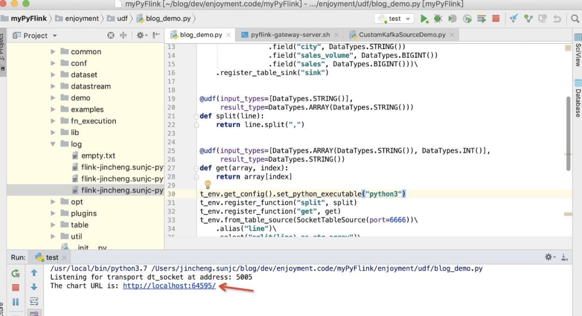Expand the conf folder
This screenshot has width=582, height=316.
pos(53,63)
